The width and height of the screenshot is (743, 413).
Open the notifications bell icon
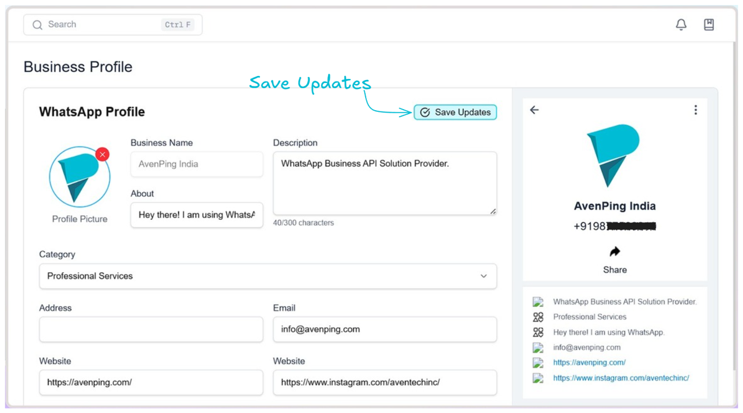coord(681,24)
